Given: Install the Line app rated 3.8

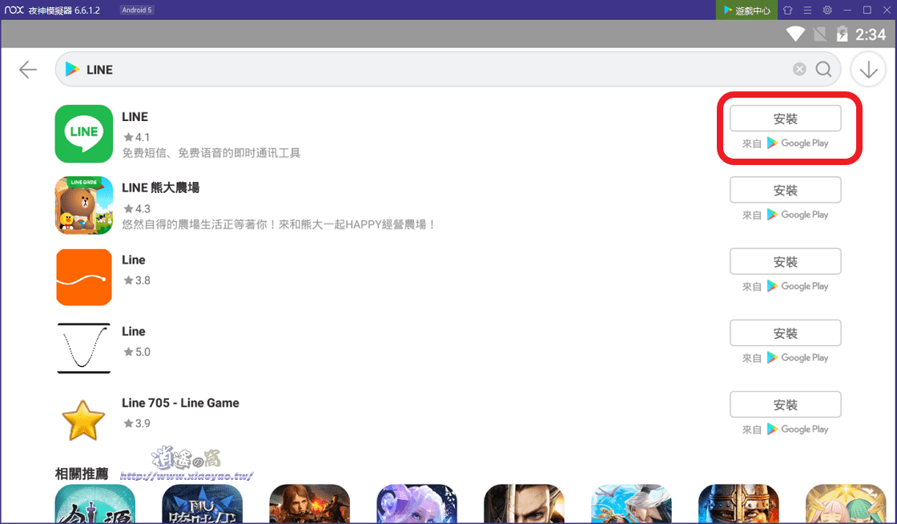Looking at the screenshot, I should click(785, 261).
